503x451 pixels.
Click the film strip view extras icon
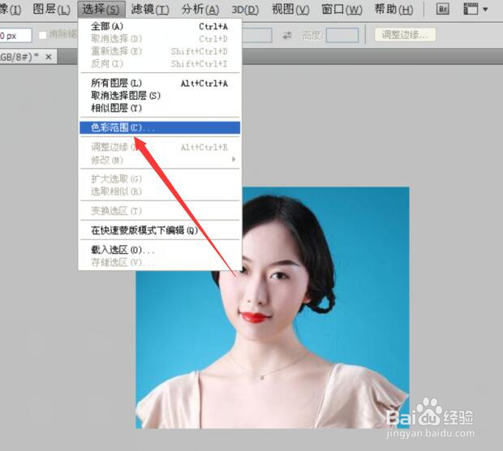pyautogui.click(x=471, y=9)
